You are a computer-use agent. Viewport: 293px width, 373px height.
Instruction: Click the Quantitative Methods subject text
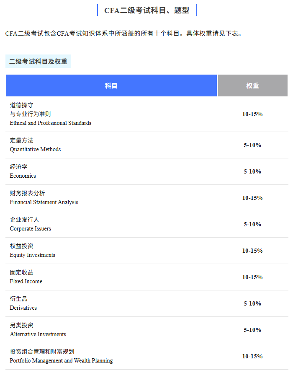pyautogui.click(x=35, y=149)
